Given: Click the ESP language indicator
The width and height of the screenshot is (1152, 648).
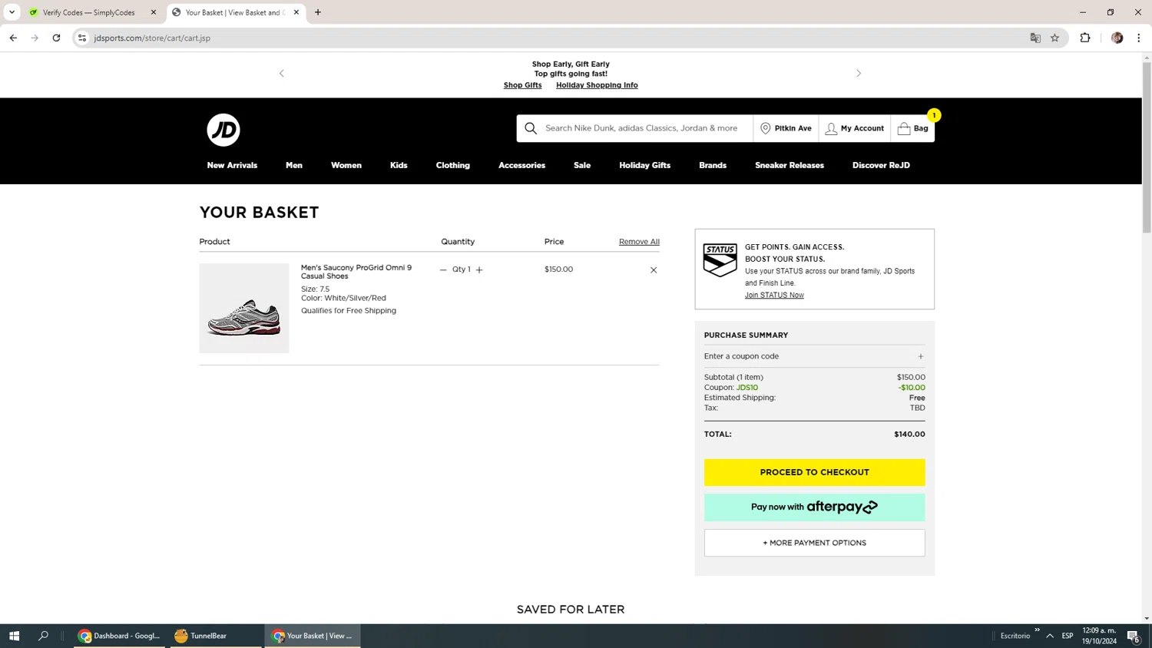Looking at the screenshot, I should point(1068,636).
